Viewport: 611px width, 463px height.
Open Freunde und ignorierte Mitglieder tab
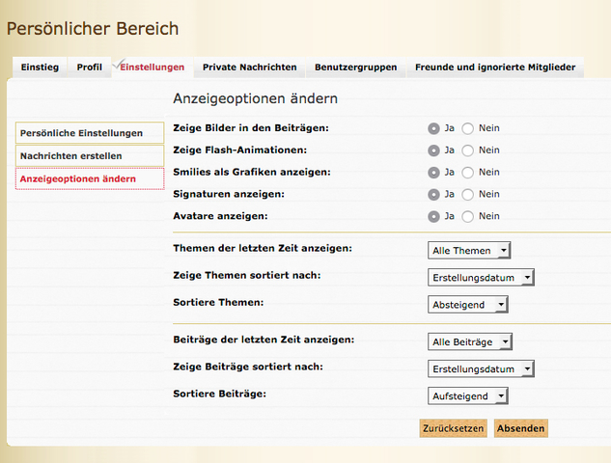(495, 68)
